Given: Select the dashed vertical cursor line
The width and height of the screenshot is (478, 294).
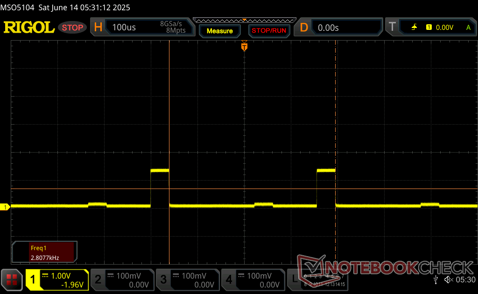Looking at the screenshot, I should (x=335, y=117).
